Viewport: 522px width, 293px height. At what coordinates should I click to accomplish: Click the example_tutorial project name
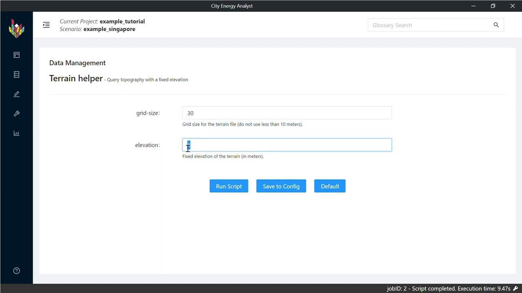coord(122,21)
